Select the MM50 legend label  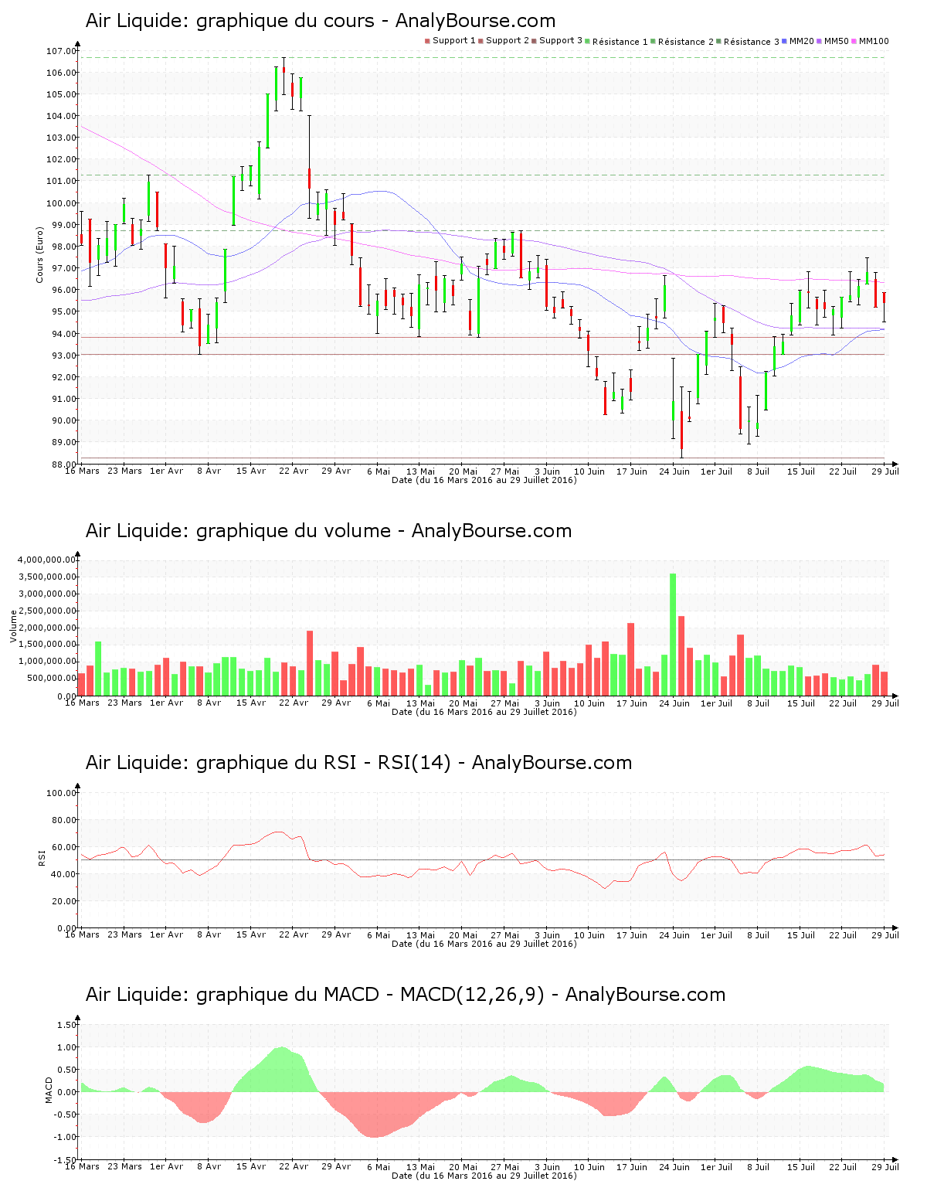click(x=837, y=41)
